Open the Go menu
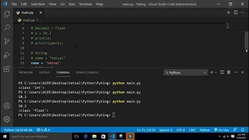 tap(62, 4)
